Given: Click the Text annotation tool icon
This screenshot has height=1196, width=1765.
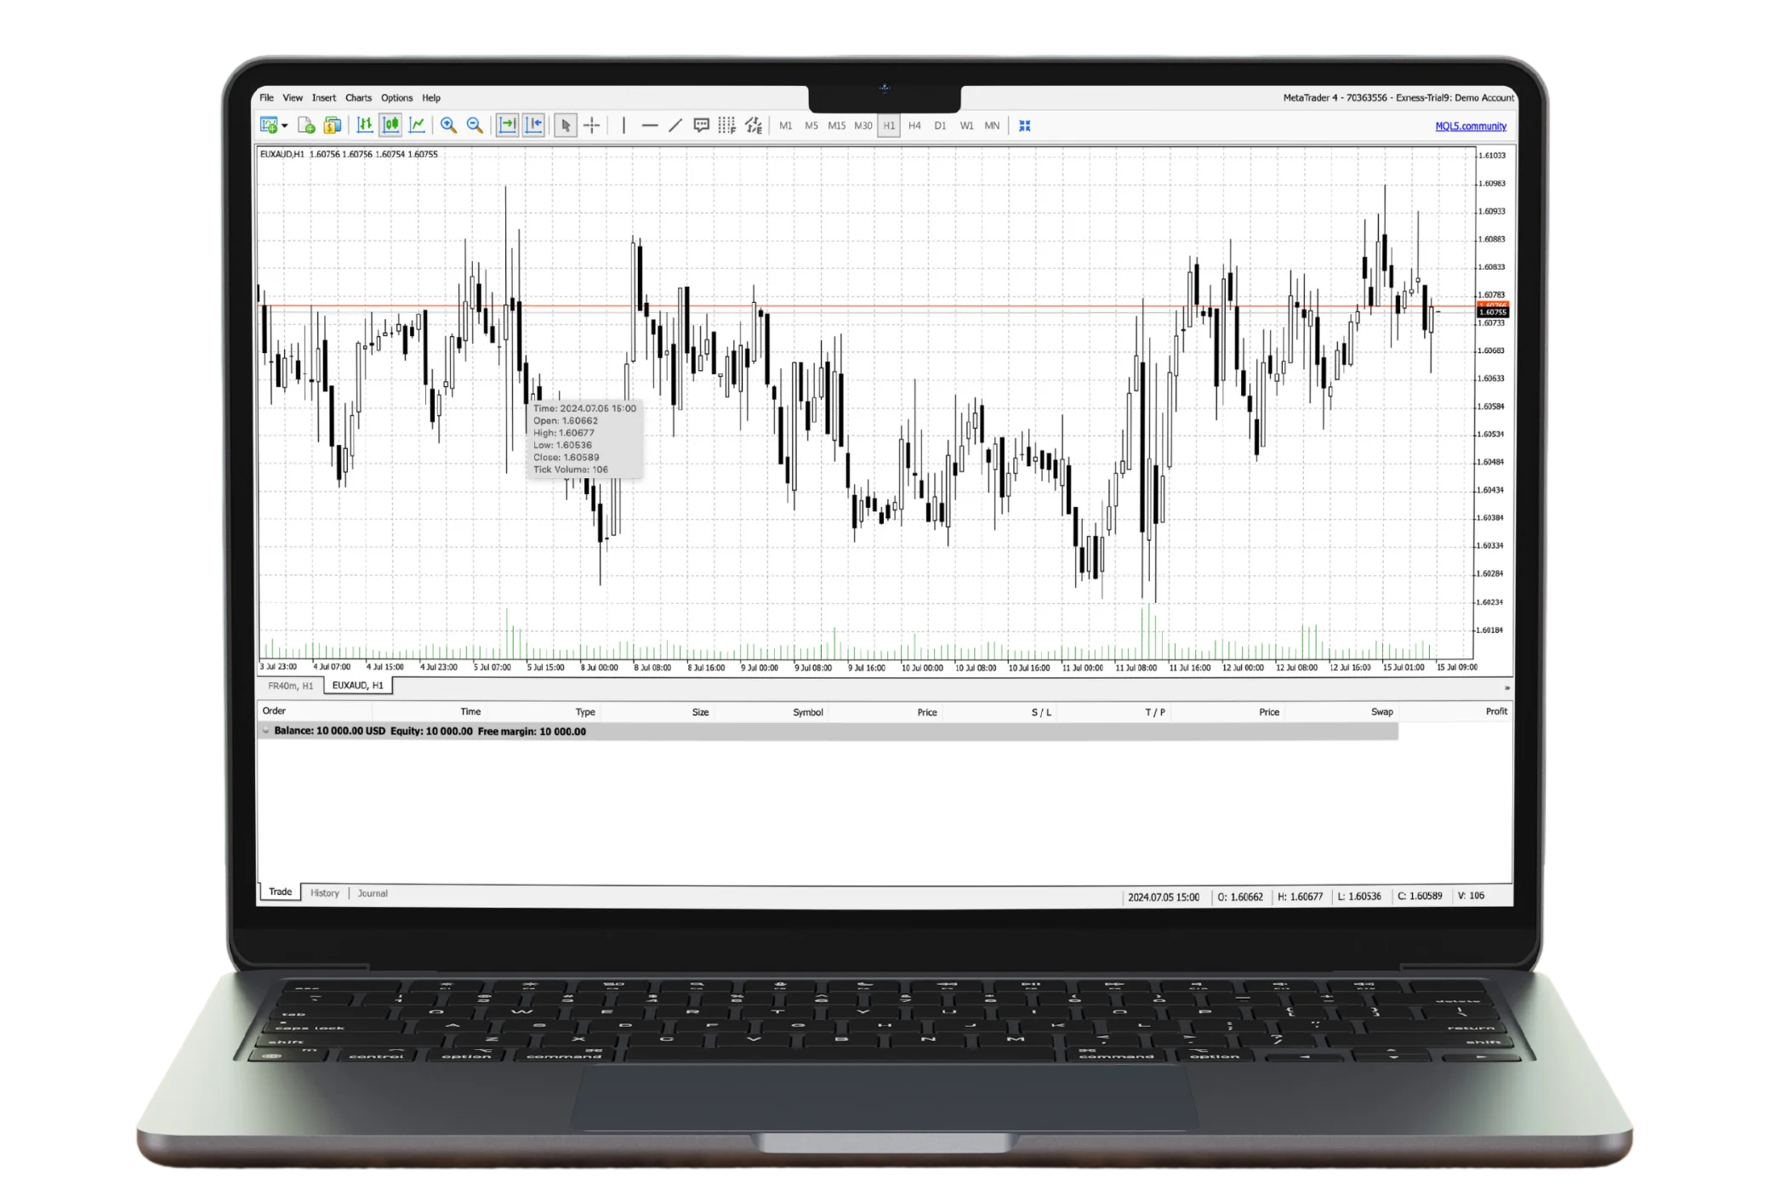Looking at the screenshot, I should click(700, 126).
